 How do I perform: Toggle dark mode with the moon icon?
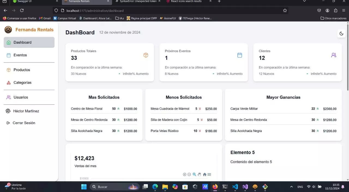341,34
